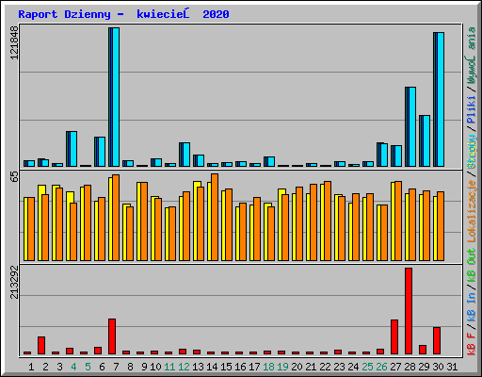Click the y-axis value 213292
The width and height of the screenshot is (482, 377).
(14, 282)
